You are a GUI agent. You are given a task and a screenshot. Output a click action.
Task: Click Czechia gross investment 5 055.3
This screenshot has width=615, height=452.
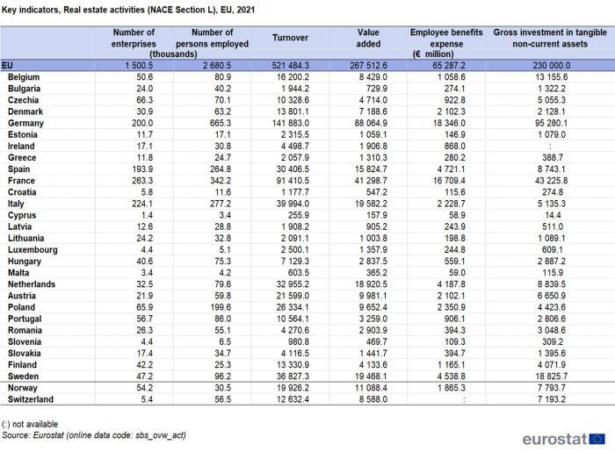(x=552, y=100)
